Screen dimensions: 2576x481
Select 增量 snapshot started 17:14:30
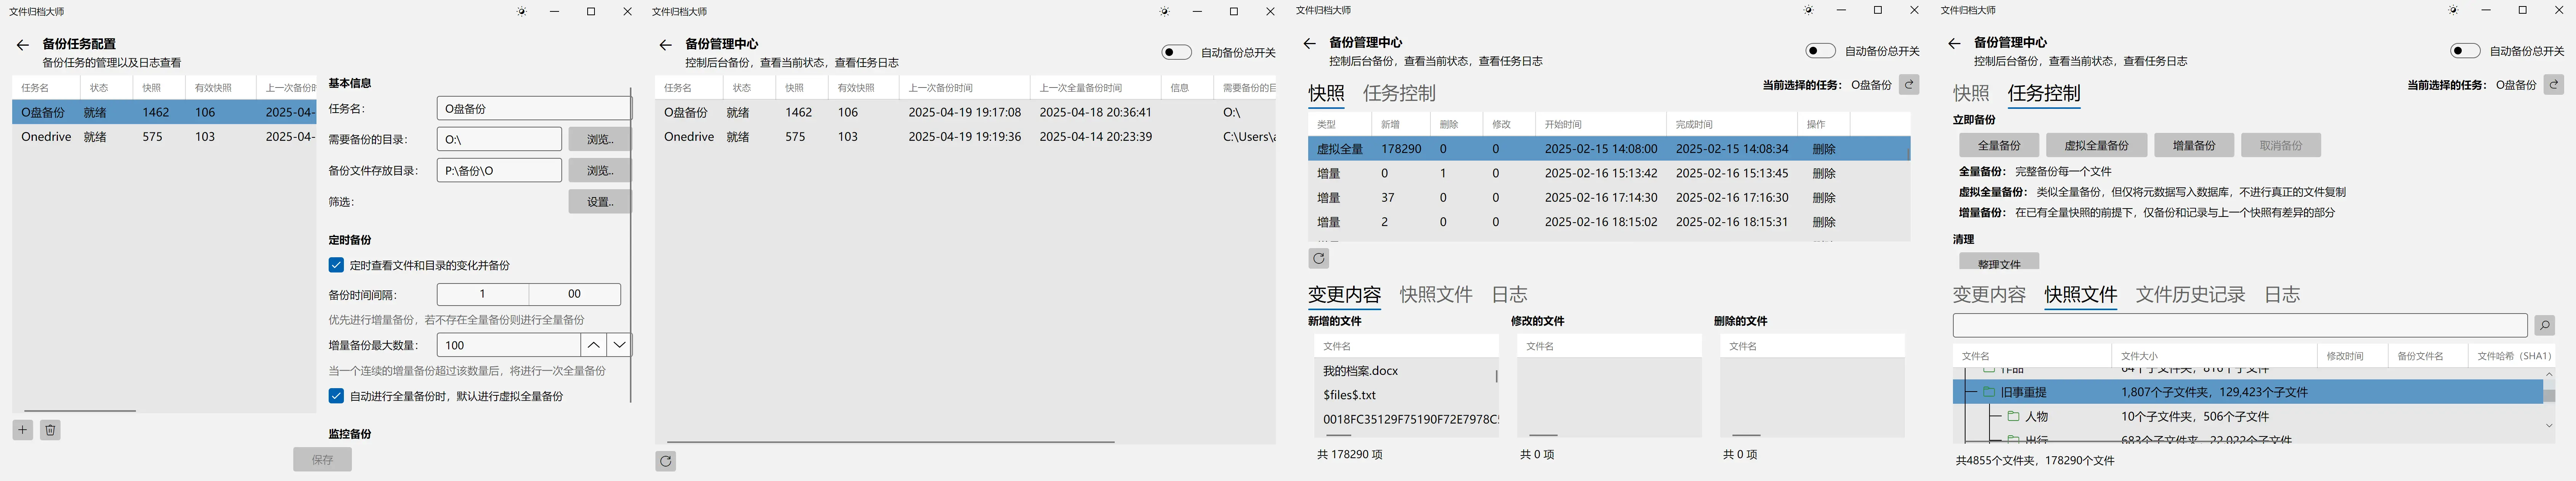(1609, 197)
